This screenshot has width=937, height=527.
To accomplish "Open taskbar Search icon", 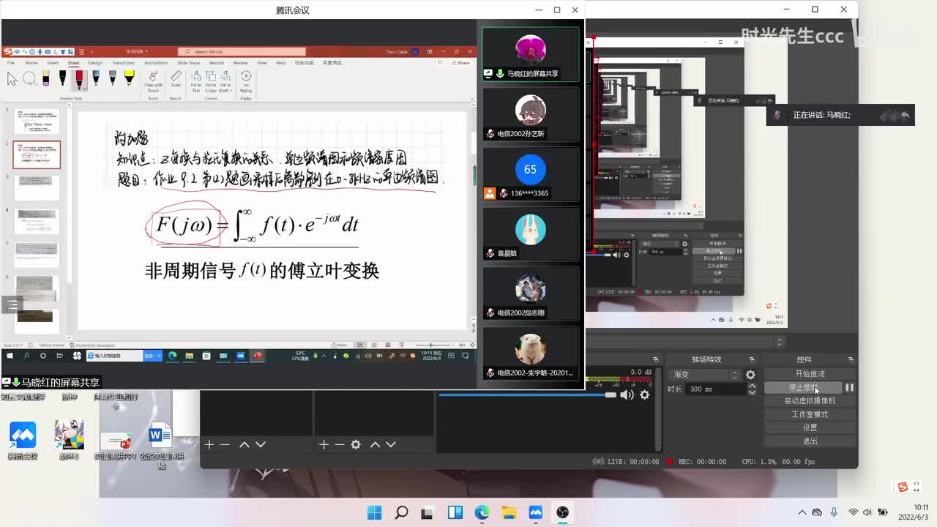I will [401, 512].
